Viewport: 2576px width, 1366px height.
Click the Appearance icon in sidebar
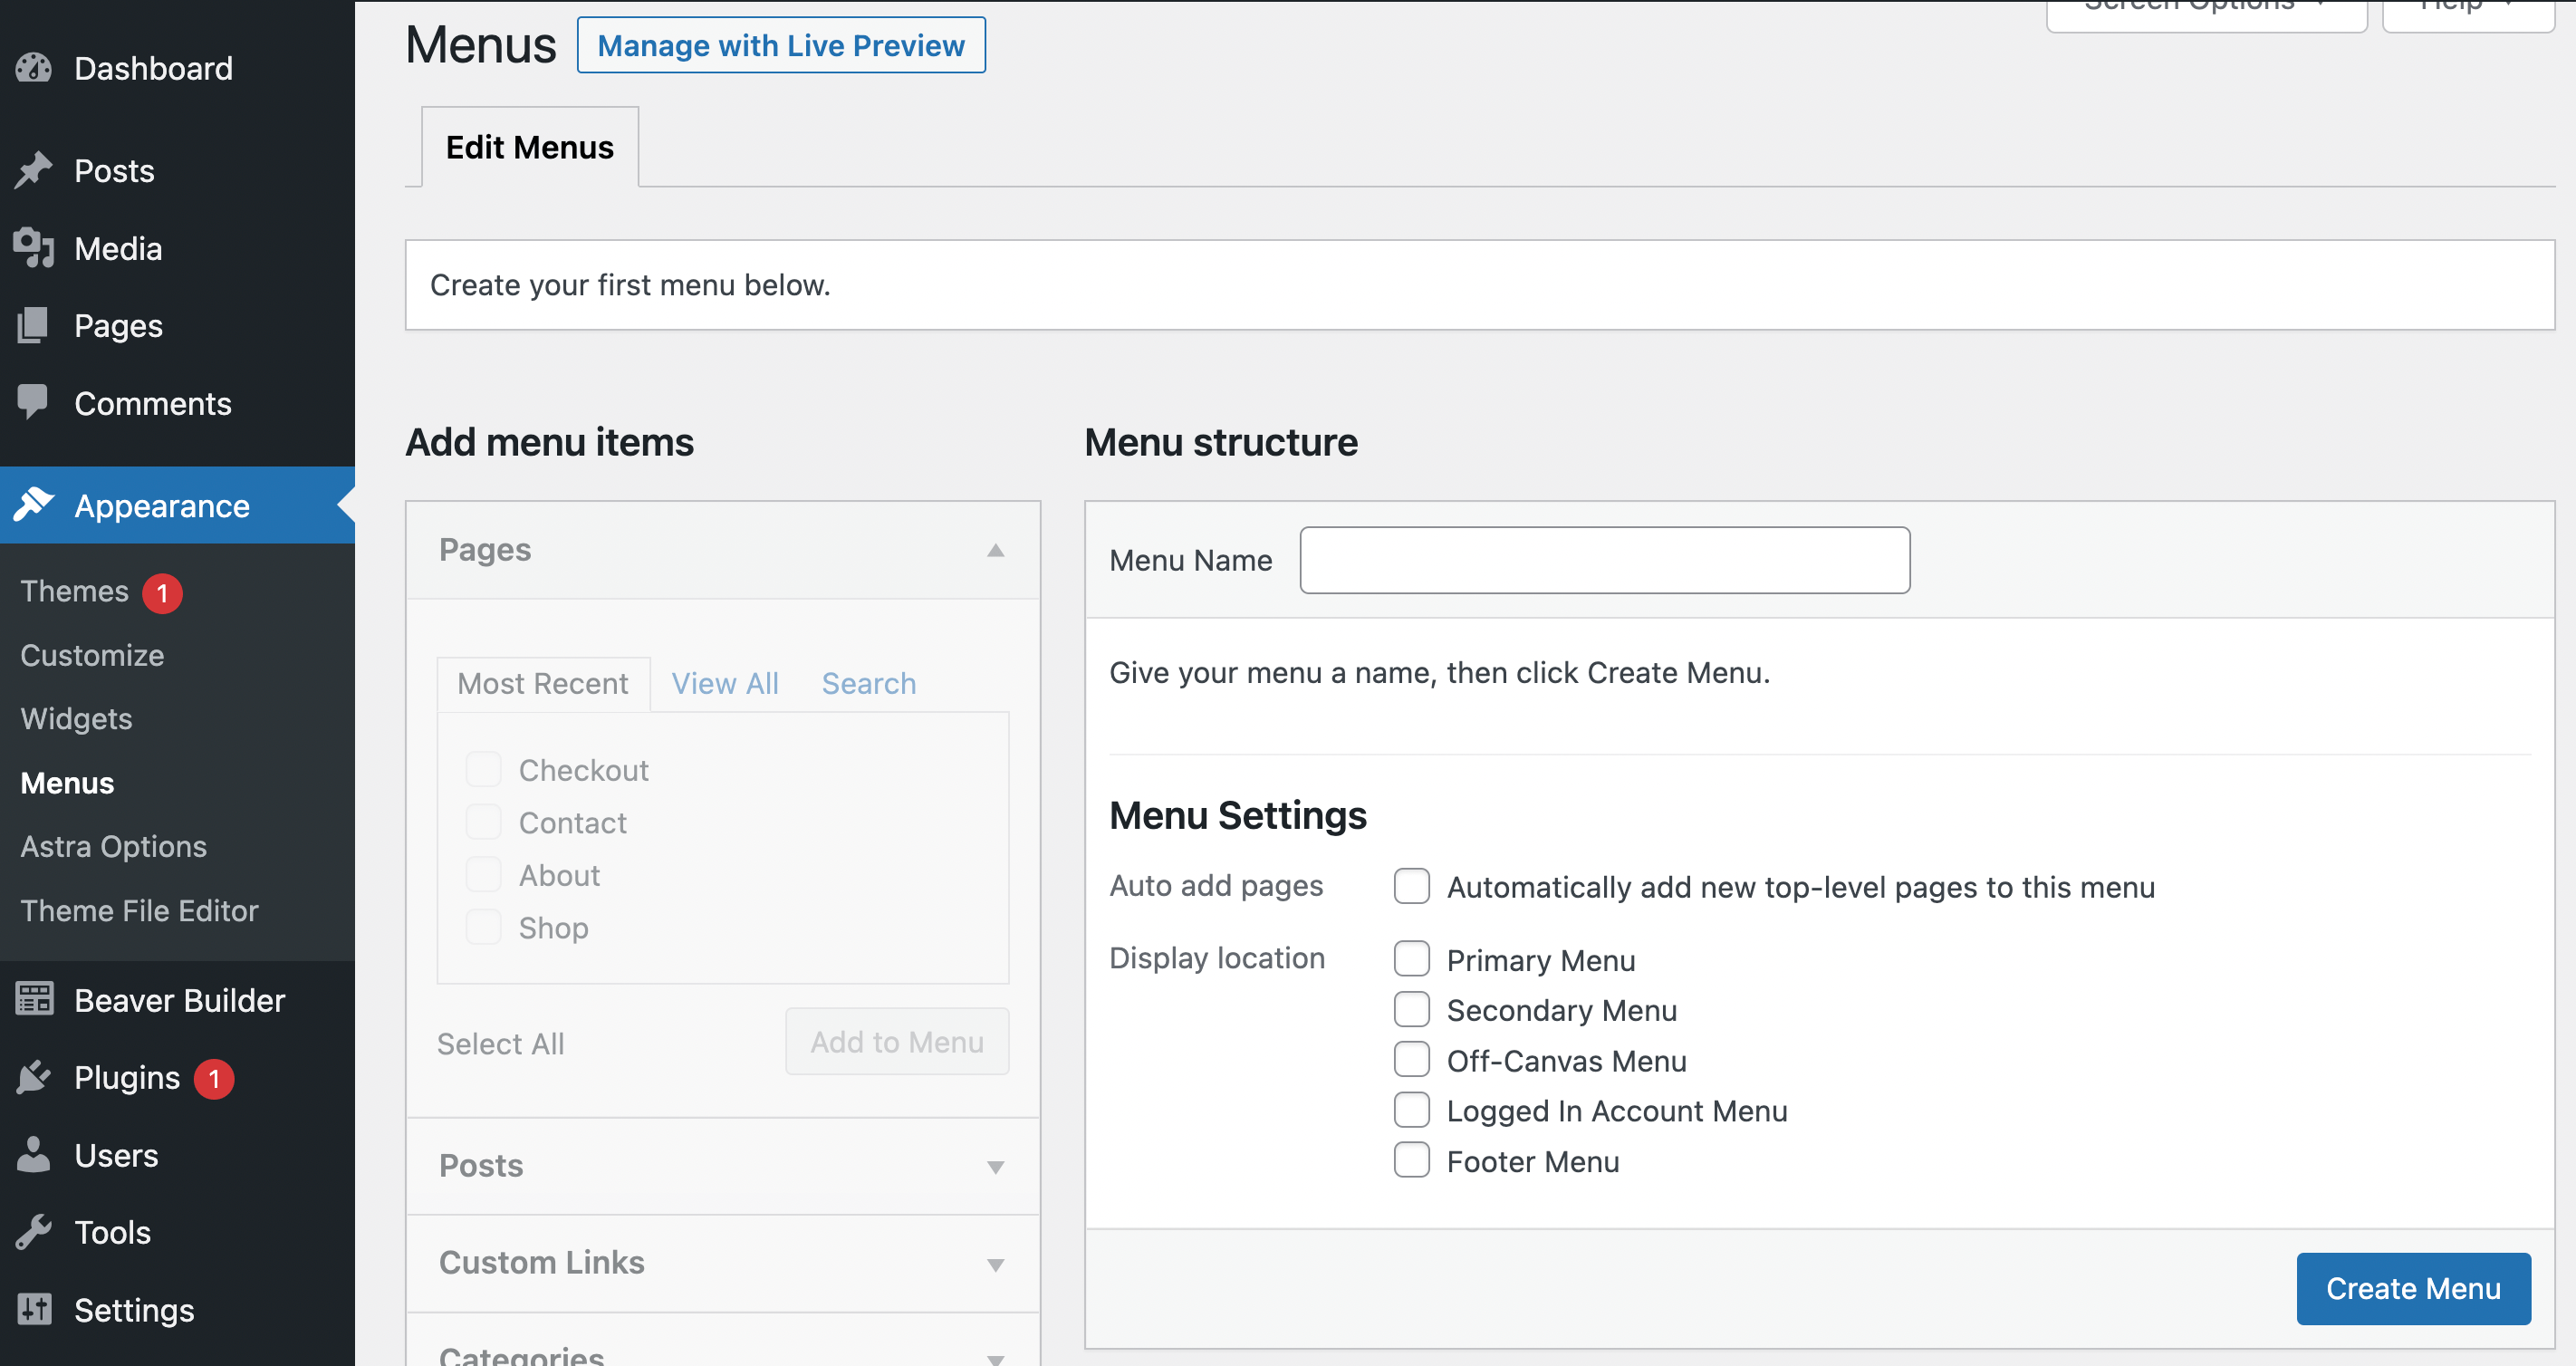[34, 505]
